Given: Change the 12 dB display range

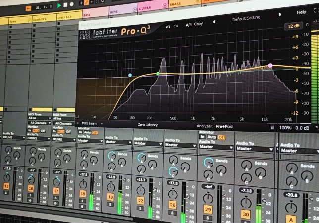Looking at the screenshot, I should 294,26.
